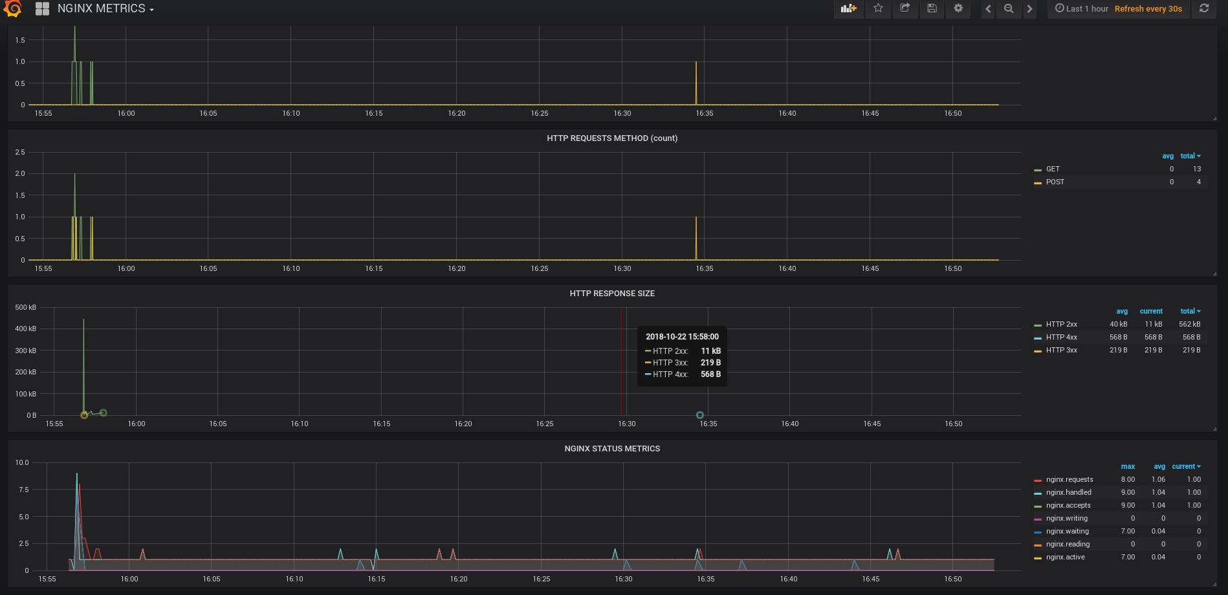Toggle the nginx.active series
The height and width of the screenshot is (595, 1228).
click(x=1066, y=557)
